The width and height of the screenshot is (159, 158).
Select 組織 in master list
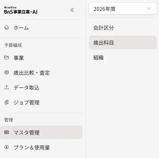coord(123,58)
